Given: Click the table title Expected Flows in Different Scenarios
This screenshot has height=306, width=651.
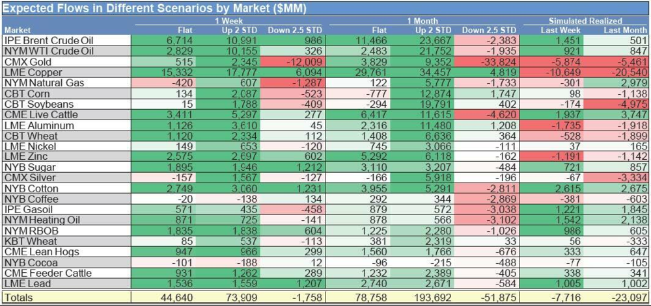Looking at the screenshot, I should tap(154, 10).
